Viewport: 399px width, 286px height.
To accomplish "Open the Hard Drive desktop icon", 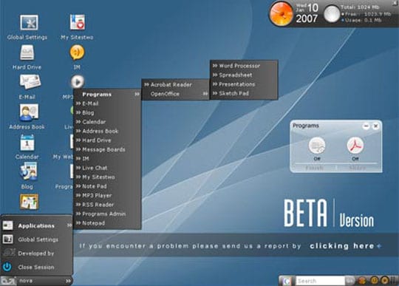I will pos(27,52).
